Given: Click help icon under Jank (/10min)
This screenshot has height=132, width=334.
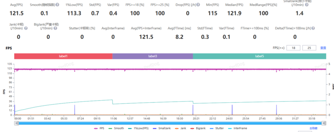Looking at the screenshot, I should (26, 28).
